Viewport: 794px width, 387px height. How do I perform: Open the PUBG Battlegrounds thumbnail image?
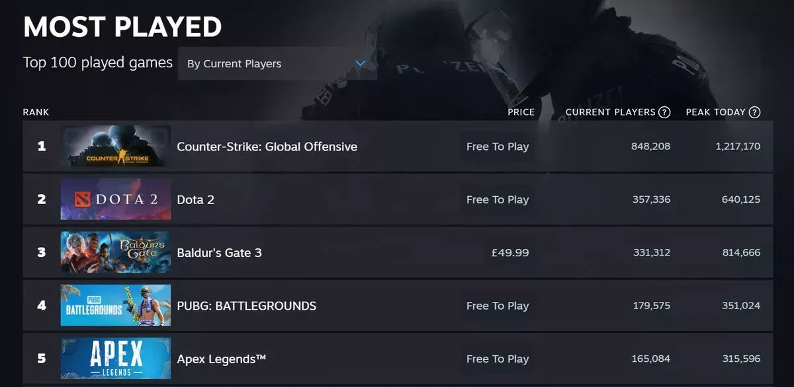click(116, 306)
